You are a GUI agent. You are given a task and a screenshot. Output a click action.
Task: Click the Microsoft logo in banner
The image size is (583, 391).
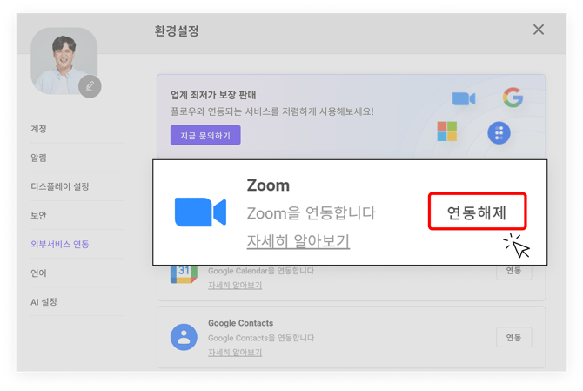[447, 131]
